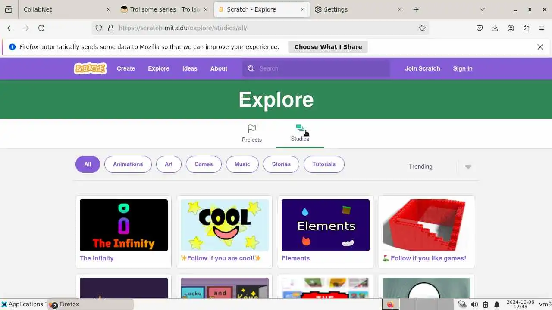Viewport: 552px width, 310px height.
Task: Reload the page with the refresh icon
Action: tap(41, 28)
